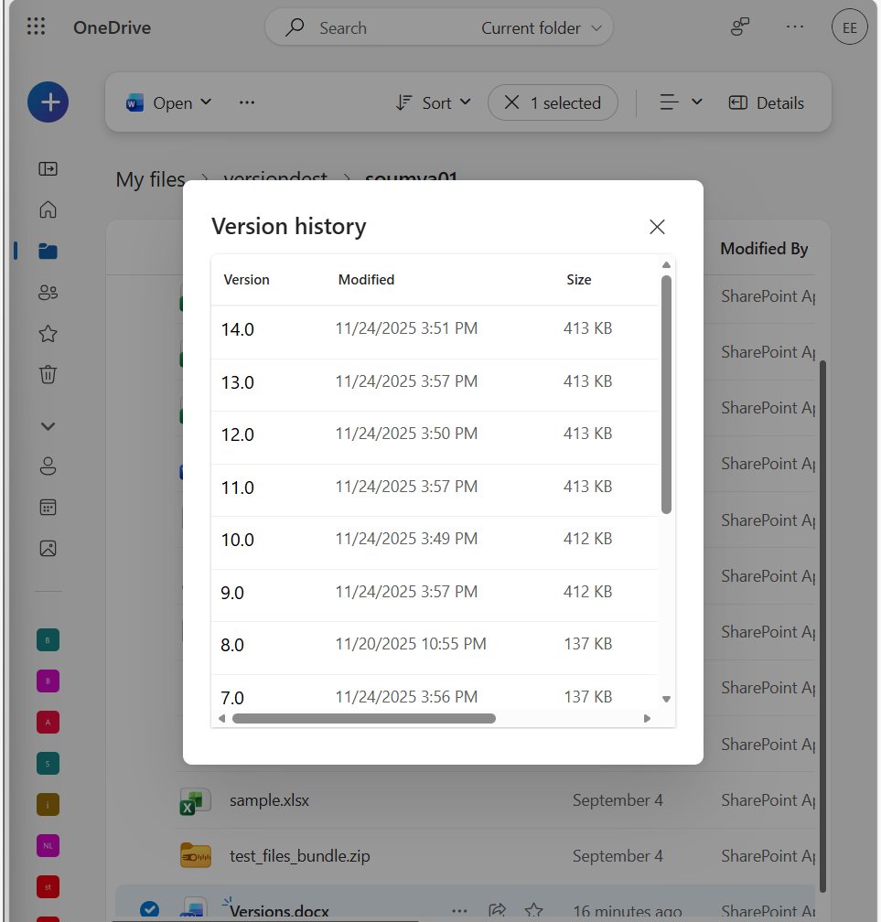Image resolution: width=881 pixels, height=922 pixels.
Task: Open the Recycle bin
Action: [47, 374]
